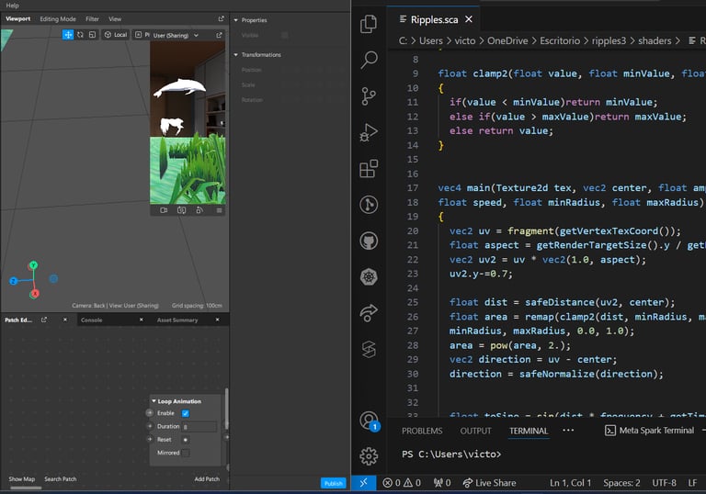Open the GitHub panel in activity bar
The width and height of the screenshot is (706, 494).
(x=369, y=241)
